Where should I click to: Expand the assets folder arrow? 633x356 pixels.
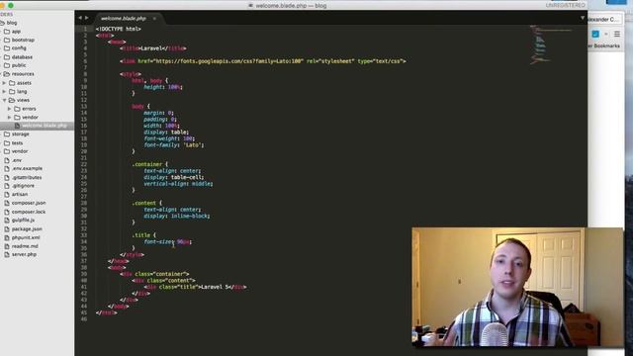(4, 83)
